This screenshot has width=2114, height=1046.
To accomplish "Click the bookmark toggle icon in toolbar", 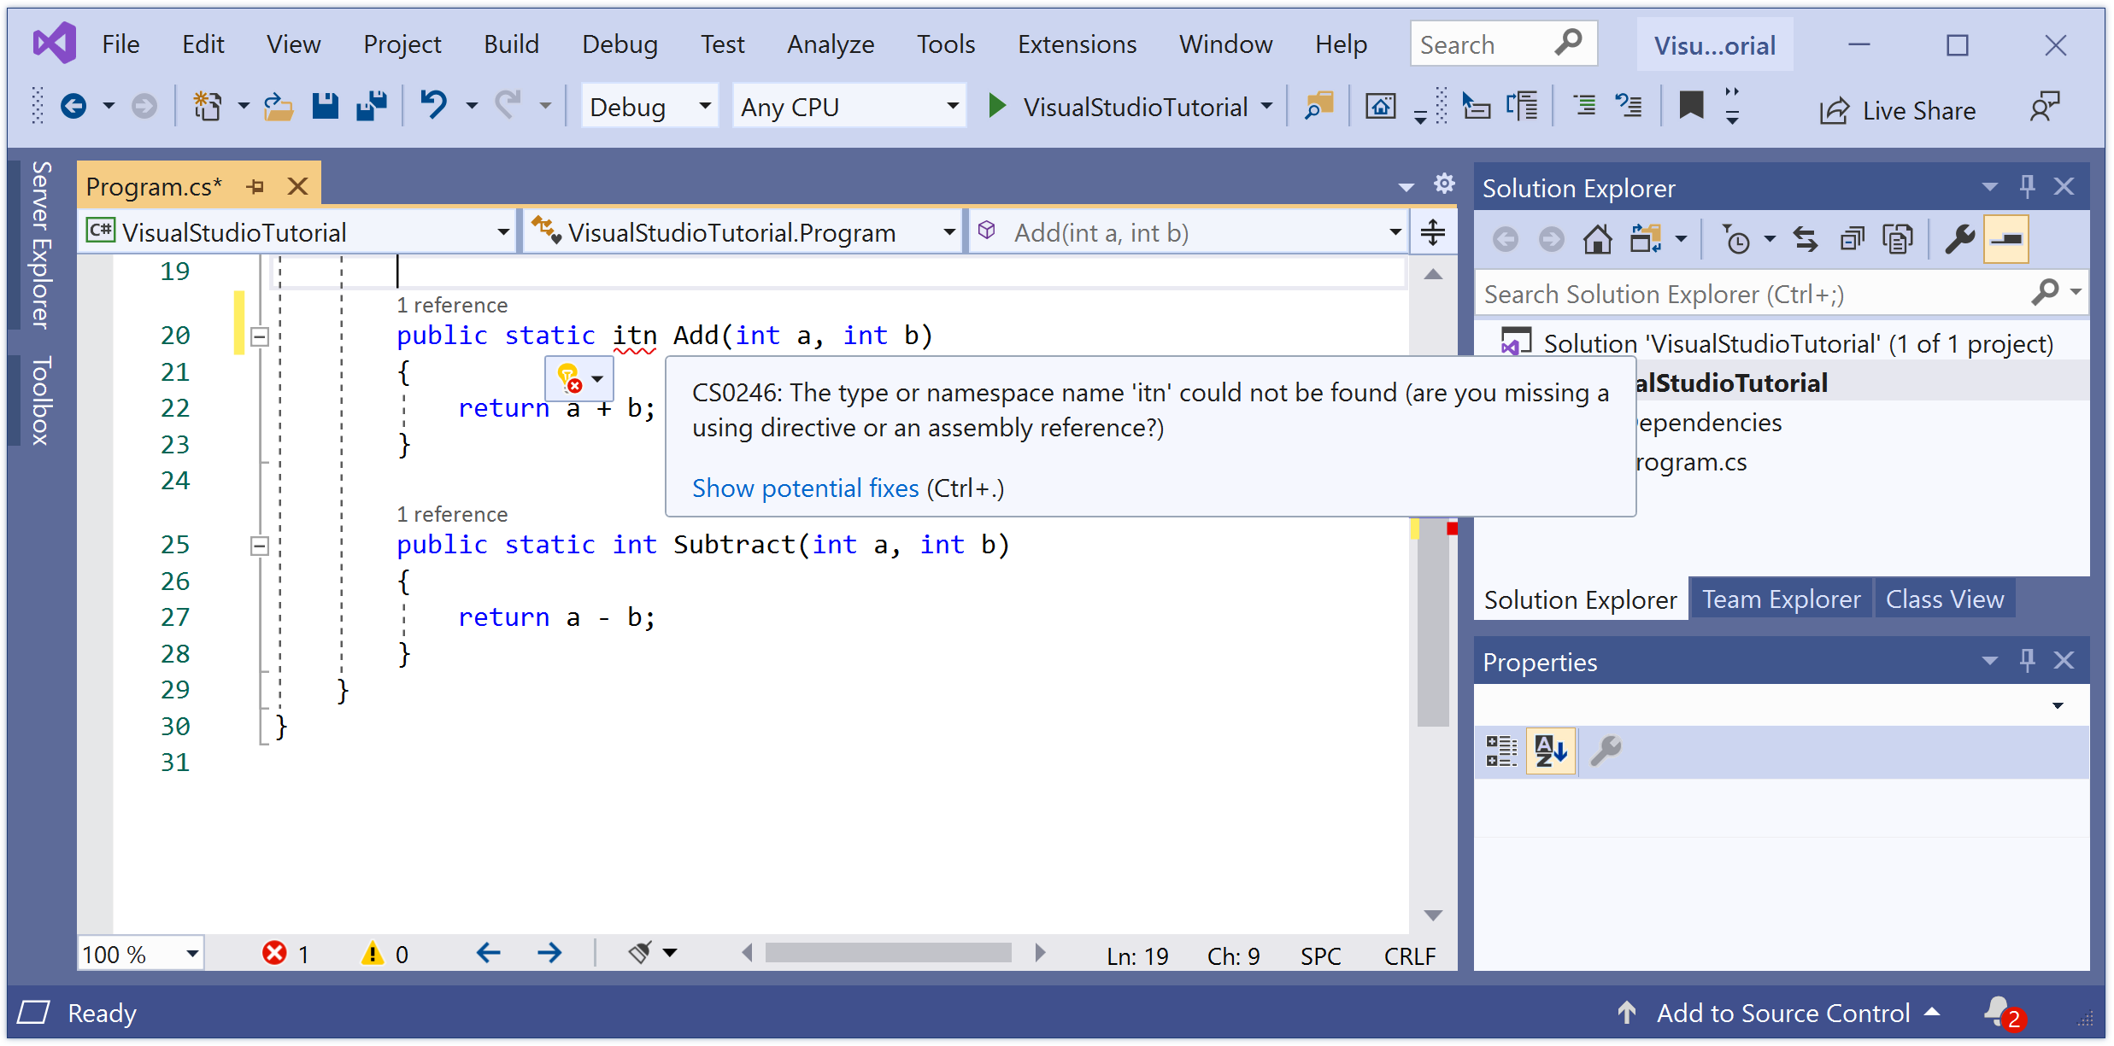I will pyautogui.click(x=1690, y=106).
